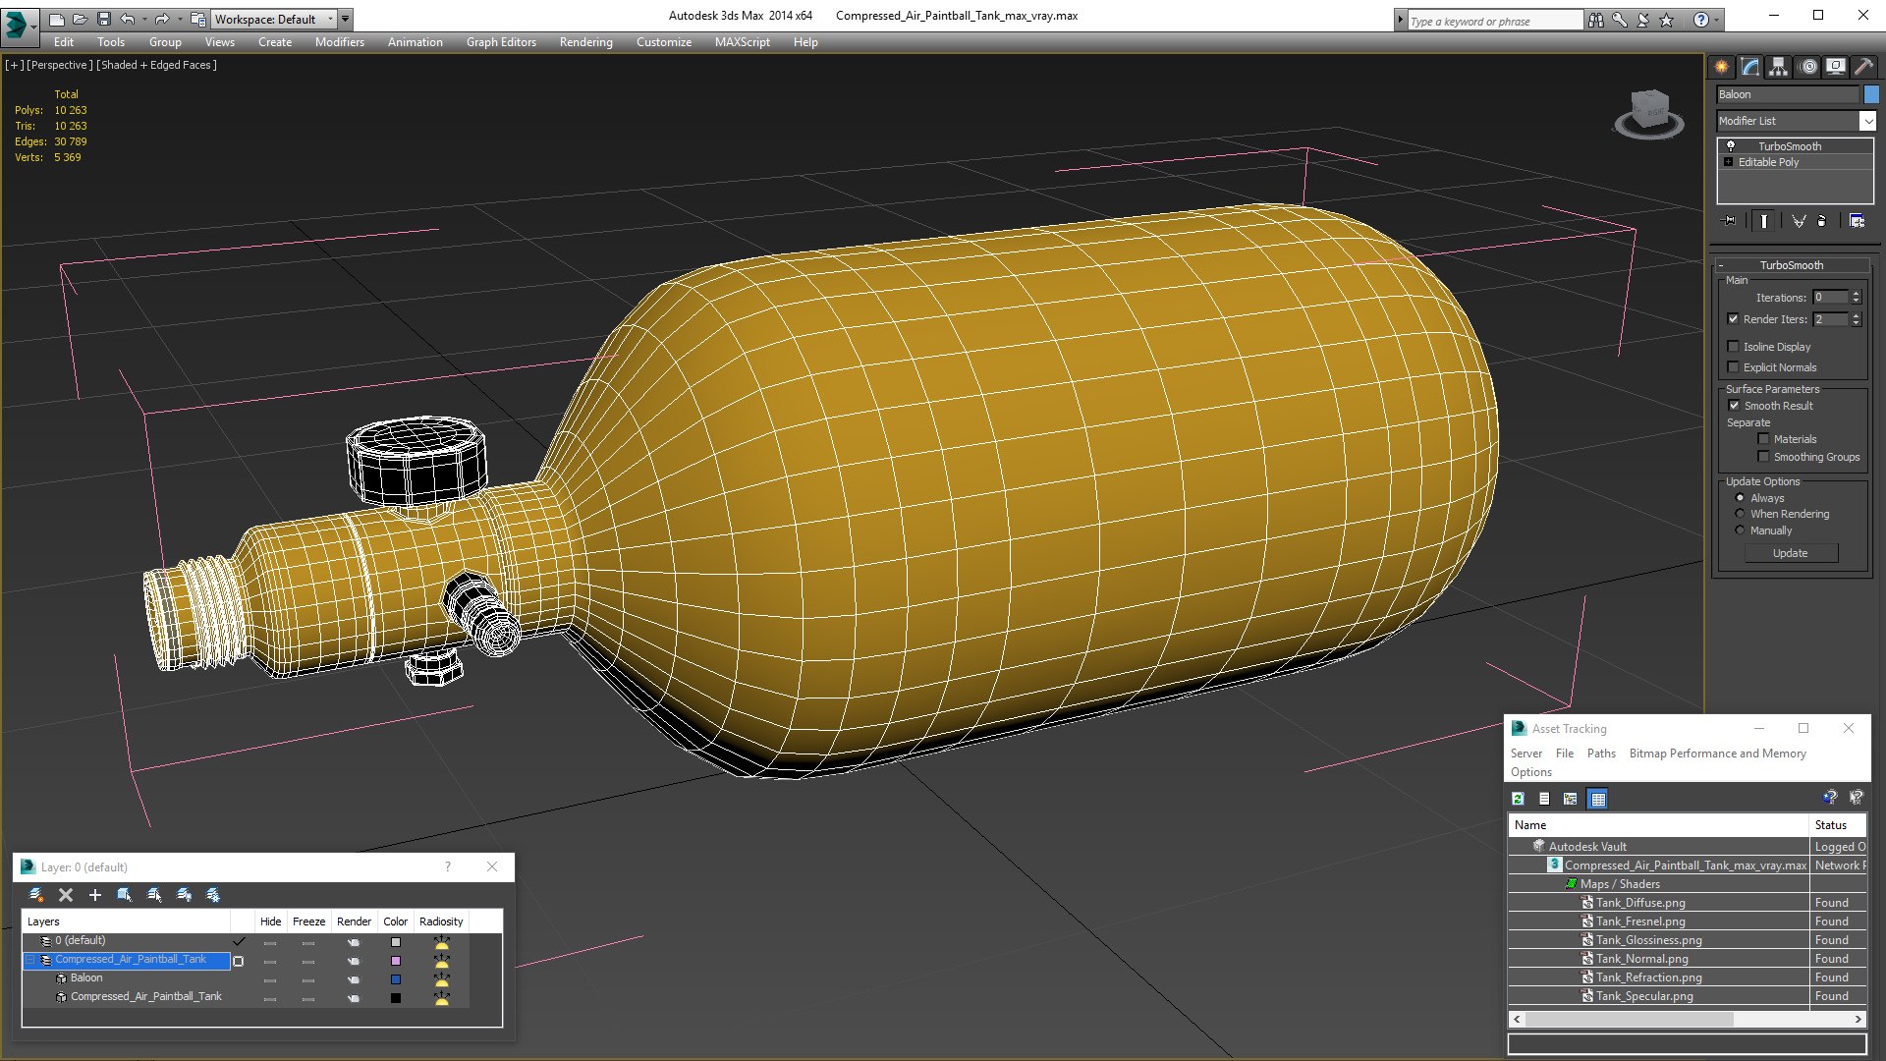Image resolution: width=1886 pixels, height=1061 pixels.
Task: Click the Pin Stack icon
Action: [x=1730, y=221]
